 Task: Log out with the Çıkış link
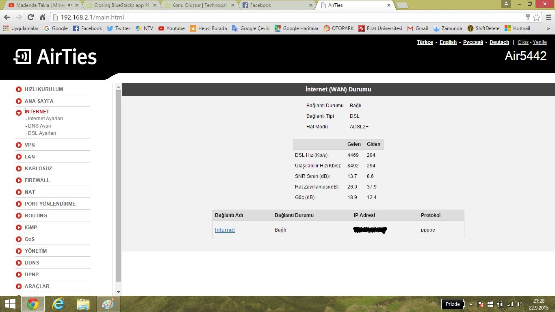[x=523, y=42]
